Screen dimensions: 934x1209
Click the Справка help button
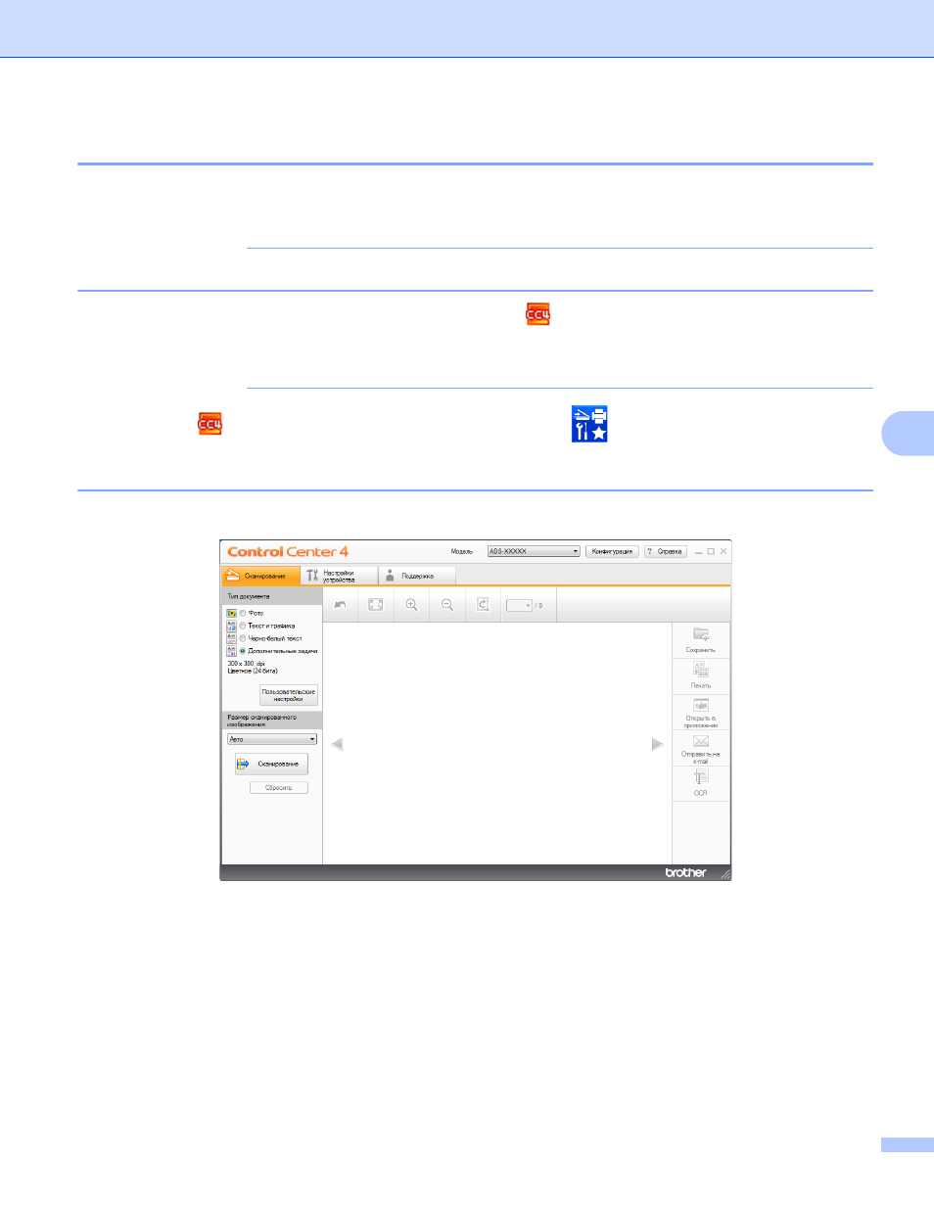coord(666,551)
